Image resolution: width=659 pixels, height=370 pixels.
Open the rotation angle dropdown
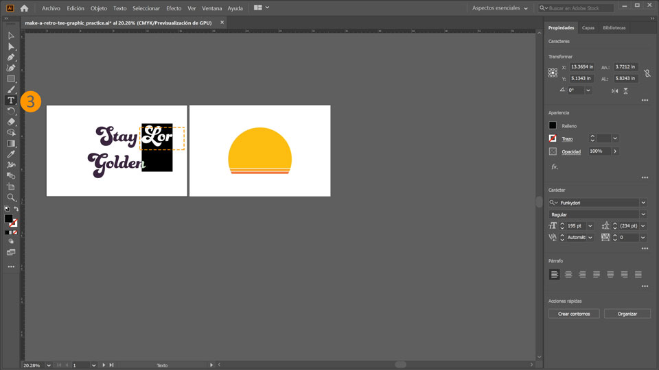tap(588, 90)
